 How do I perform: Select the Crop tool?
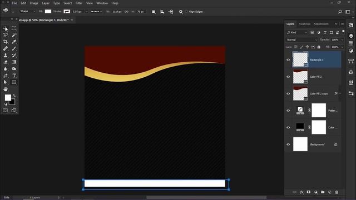(6, 42)
